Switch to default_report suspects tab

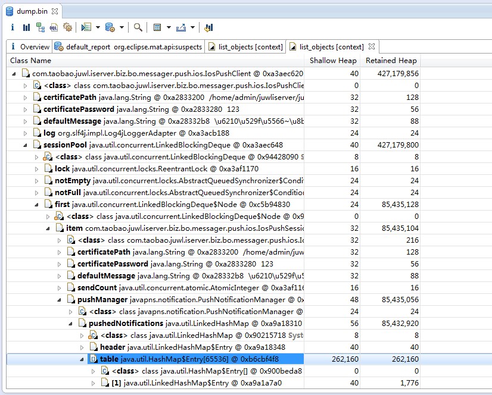(x=128, y=47)
